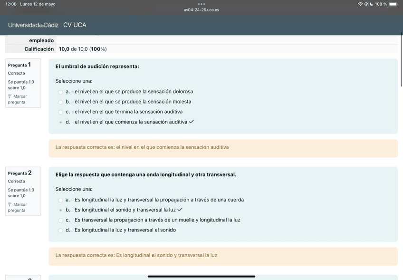Select option d. comienza la sensación auditiva
Image resolution: width=403 pixels, height=280 pixels.
click(61, 122)
